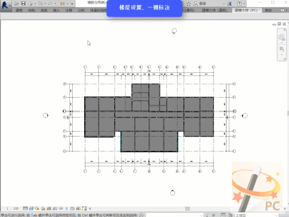Switch to 建模大师 (PC) ribbon tab
Image resolution: width=289 pixels, height=217 pixels.
(x=246, y=10)
